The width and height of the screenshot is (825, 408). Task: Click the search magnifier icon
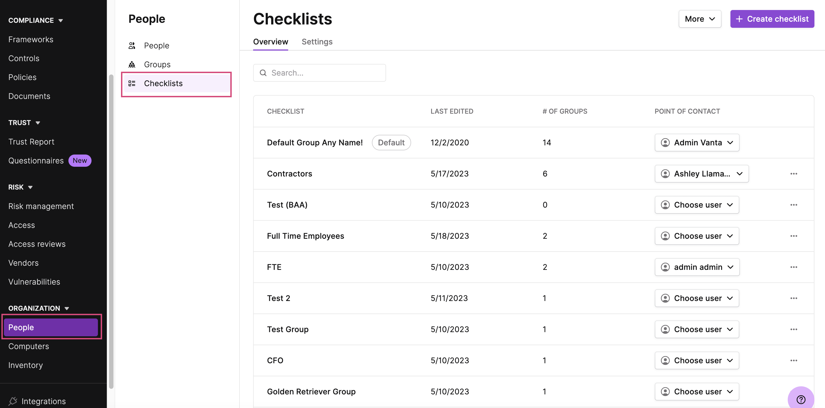pyautogui.click(x=263, y=73)
